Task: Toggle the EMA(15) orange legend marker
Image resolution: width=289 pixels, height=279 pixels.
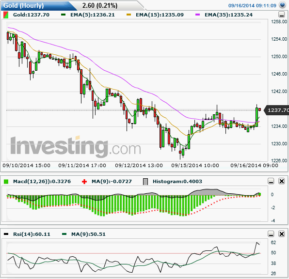Action: pyautogui.click(x=128, y=15)
